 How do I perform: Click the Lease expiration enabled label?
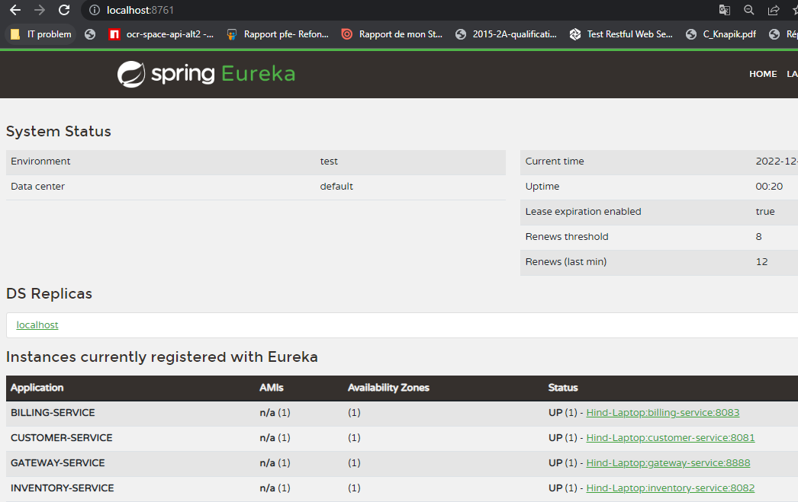point(583,212)
